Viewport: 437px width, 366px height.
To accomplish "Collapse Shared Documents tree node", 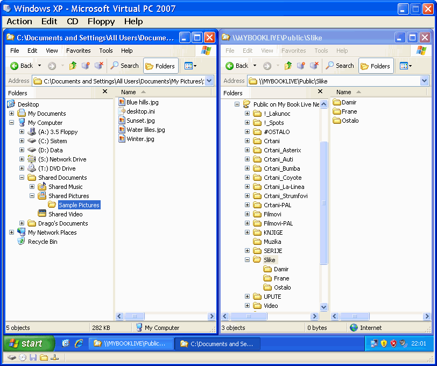I will click(x=22, y=177).
